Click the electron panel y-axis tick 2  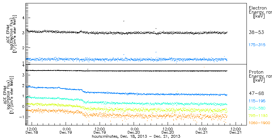pos(23,47)
